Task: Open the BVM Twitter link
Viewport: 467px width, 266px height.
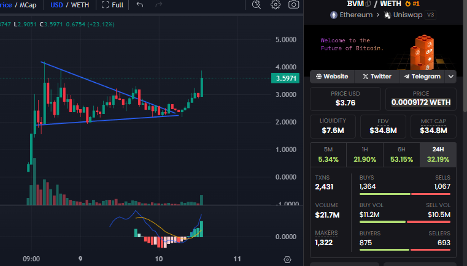Action: pos(377,77)
